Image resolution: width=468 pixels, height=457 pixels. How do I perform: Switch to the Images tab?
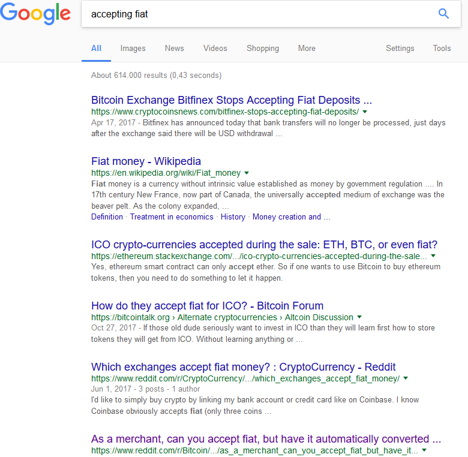(133, 49)
